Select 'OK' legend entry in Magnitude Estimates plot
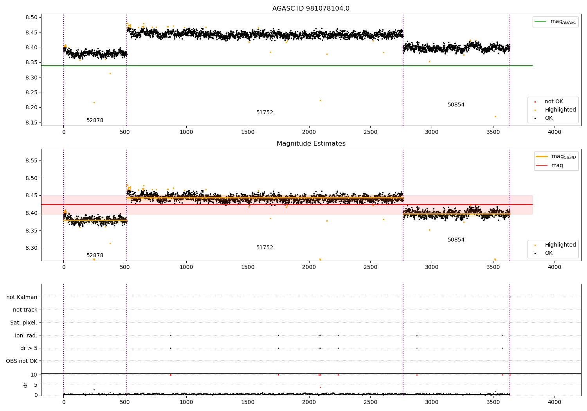587x411 pixels. tap(549, 253)
